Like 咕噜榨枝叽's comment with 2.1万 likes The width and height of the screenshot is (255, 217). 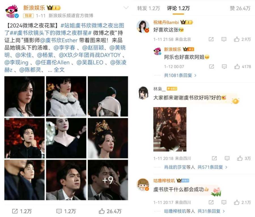pos(237,202)
